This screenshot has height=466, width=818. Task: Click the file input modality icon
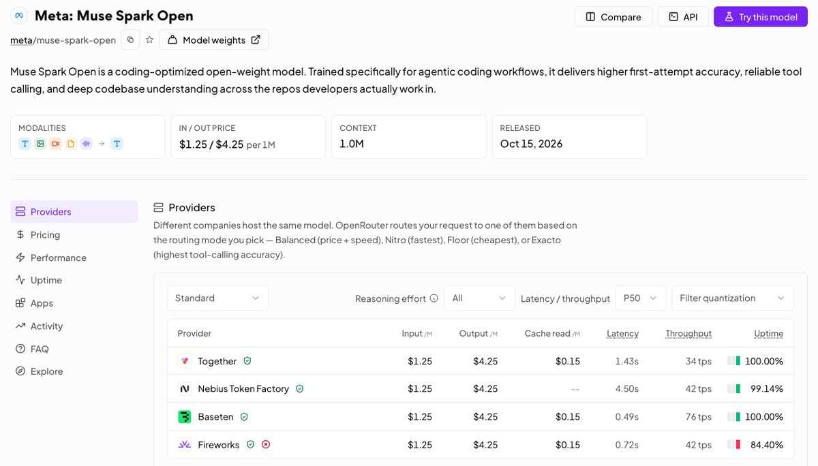[x=71, y=144]
